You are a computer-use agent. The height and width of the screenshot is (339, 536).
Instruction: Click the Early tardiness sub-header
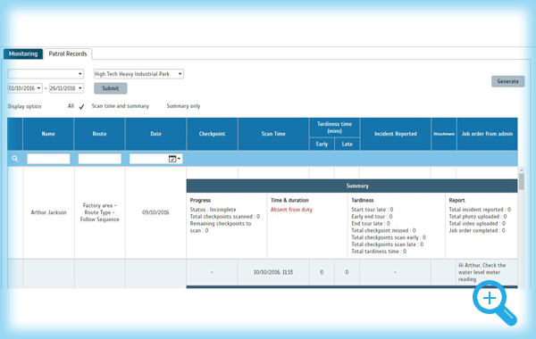(322, 144)
